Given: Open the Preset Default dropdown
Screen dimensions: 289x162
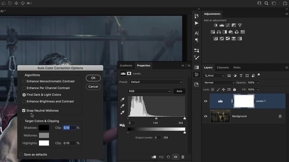Looking at the screenshot, I should click(x=156, y=82).
